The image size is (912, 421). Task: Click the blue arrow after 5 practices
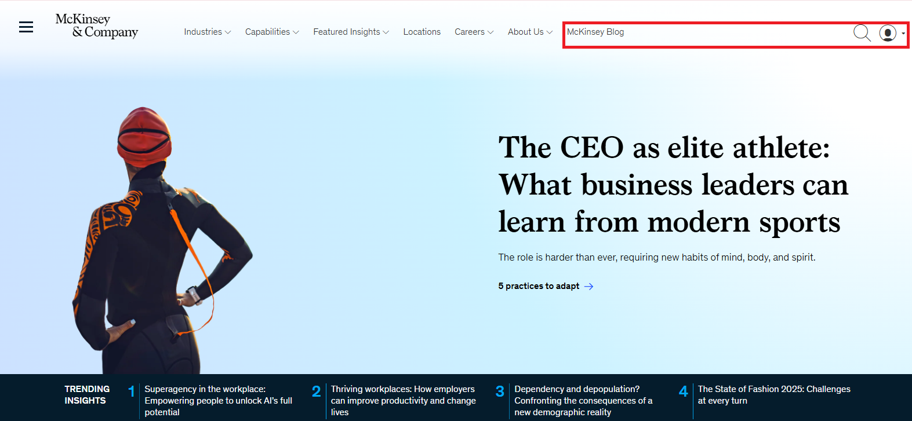point(588,286)
